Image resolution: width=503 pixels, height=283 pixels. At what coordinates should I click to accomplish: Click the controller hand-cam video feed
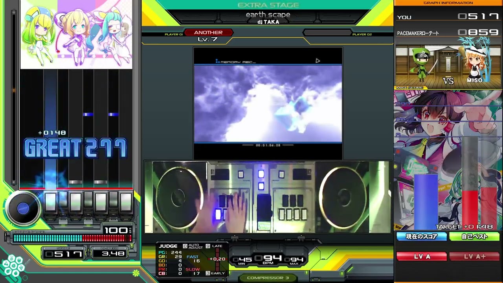point(268,197)
